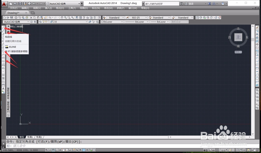Click the Plot printer icon in standard toolbar

click(x=16, y=18)
